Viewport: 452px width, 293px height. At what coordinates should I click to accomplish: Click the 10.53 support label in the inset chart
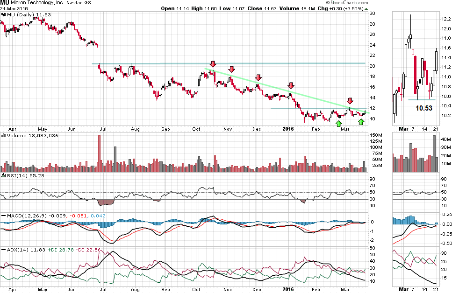tap(424, 108)
